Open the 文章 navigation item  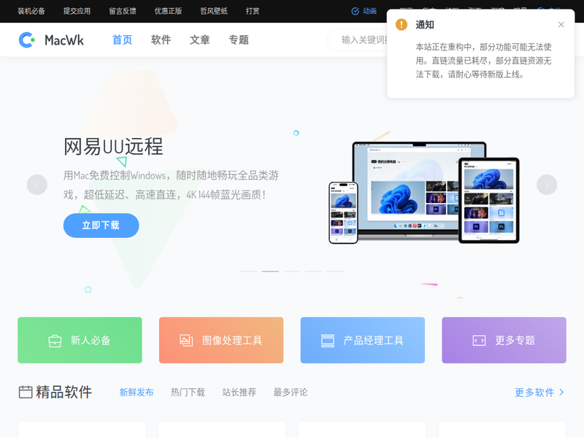pyautogui.click(x=199, y=40)
